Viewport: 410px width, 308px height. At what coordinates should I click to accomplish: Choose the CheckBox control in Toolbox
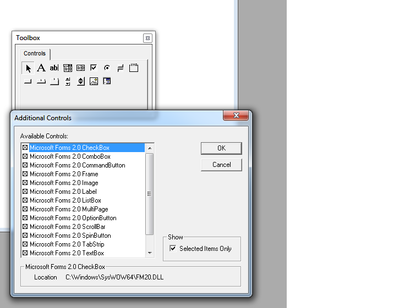tap(94, 68)
